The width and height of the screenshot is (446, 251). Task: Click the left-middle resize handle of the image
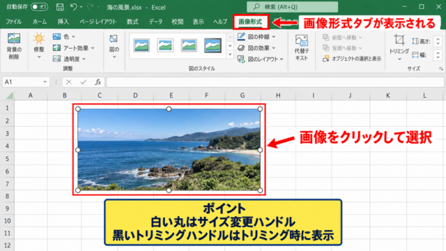click(x=78, y=150)
